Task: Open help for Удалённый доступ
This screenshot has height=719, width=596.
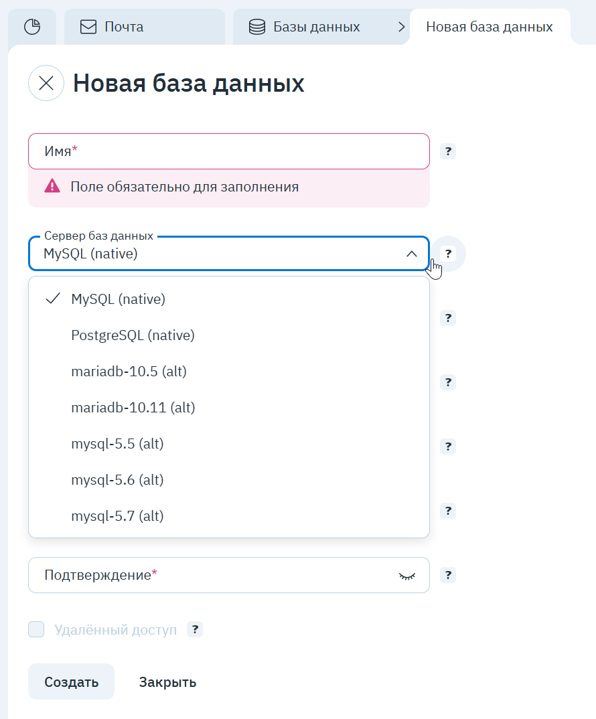Action: 195,629
